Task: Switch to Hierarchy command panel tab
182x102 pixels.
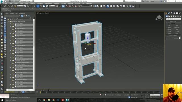Action: point(171,13)
